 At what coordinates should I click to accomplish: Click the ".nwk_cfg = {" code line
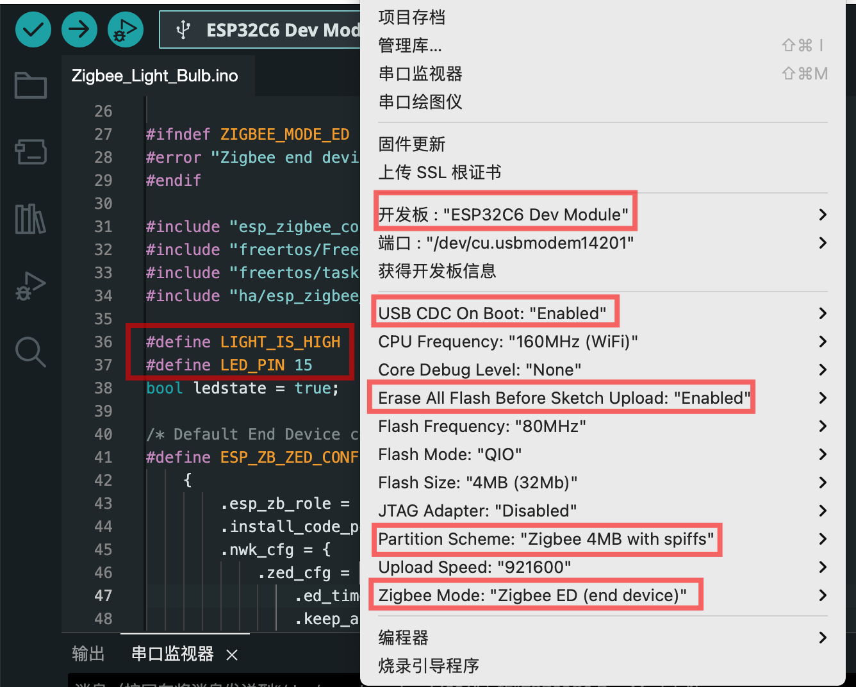pyautogui.click(x=276, y=549)
